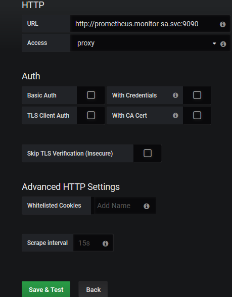Viewport: 232px width, 297px height.
Task: Enable the TLS Client Auth checkbox
Action: coord(91,115)
